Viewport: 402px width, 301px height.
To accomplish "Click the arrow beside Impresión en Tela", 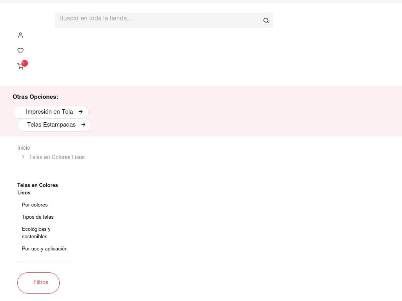I will (x=80, y=112).
